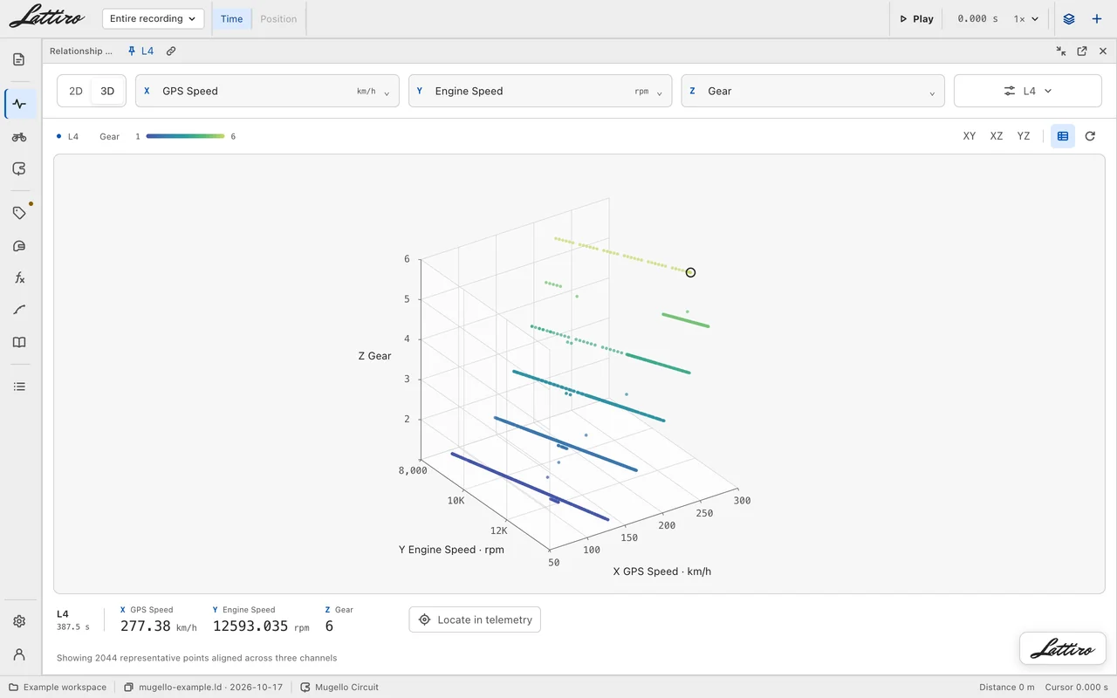
Task: Open the Entire recording range dropdown
Action: [153, 18]
